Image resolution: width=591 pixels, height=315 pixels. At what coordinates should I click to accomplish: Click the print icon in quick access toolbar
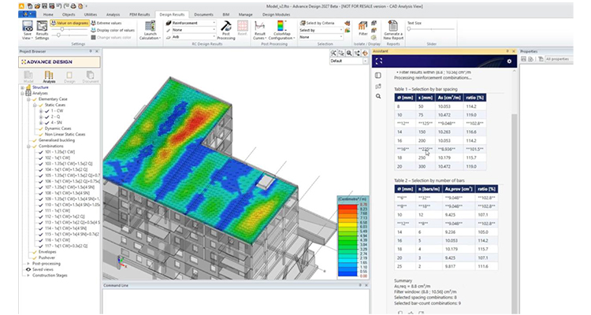tap(73, 6)
